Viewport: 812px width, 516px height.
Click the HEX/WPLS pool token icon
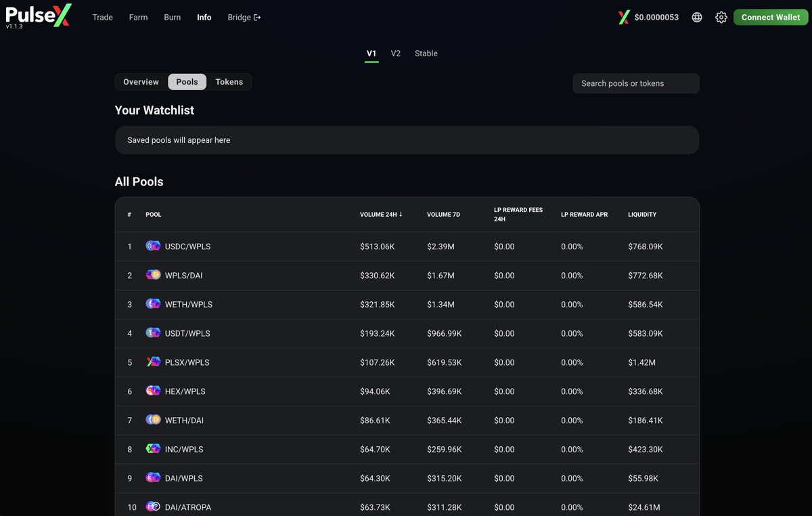click(153, 391)
